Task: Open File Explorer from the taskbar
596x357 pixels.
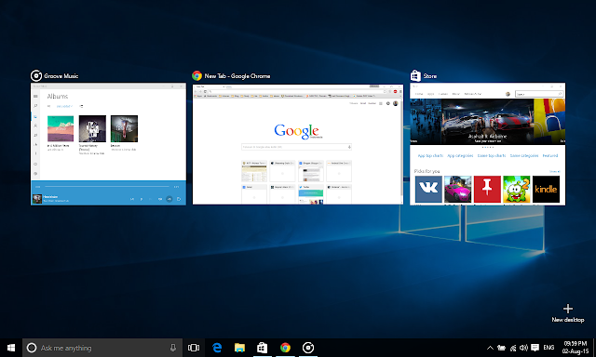Action: (239, 348)
